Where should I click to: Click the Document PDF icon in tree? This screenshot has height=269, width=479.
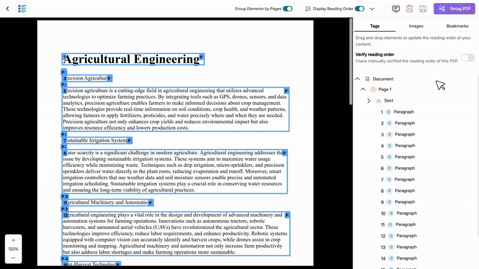click(368, 79)
